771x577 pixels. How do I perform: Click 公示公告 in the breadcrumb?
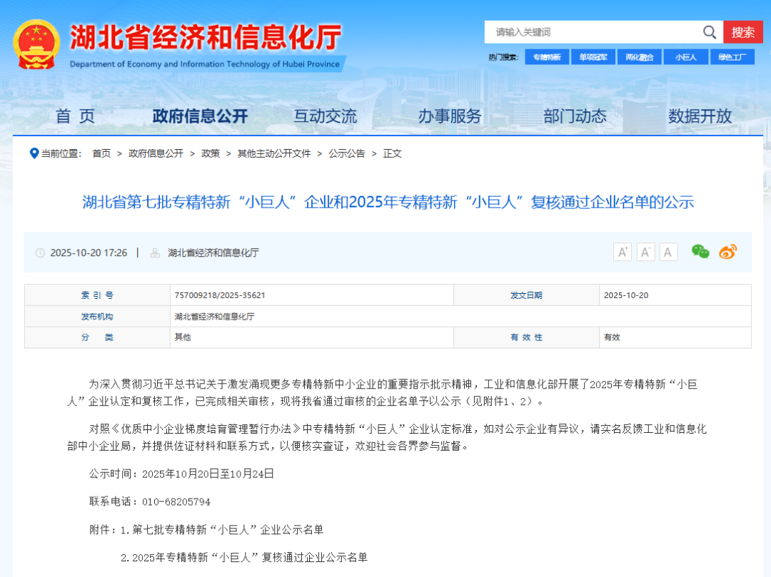[x=346, y=153]
